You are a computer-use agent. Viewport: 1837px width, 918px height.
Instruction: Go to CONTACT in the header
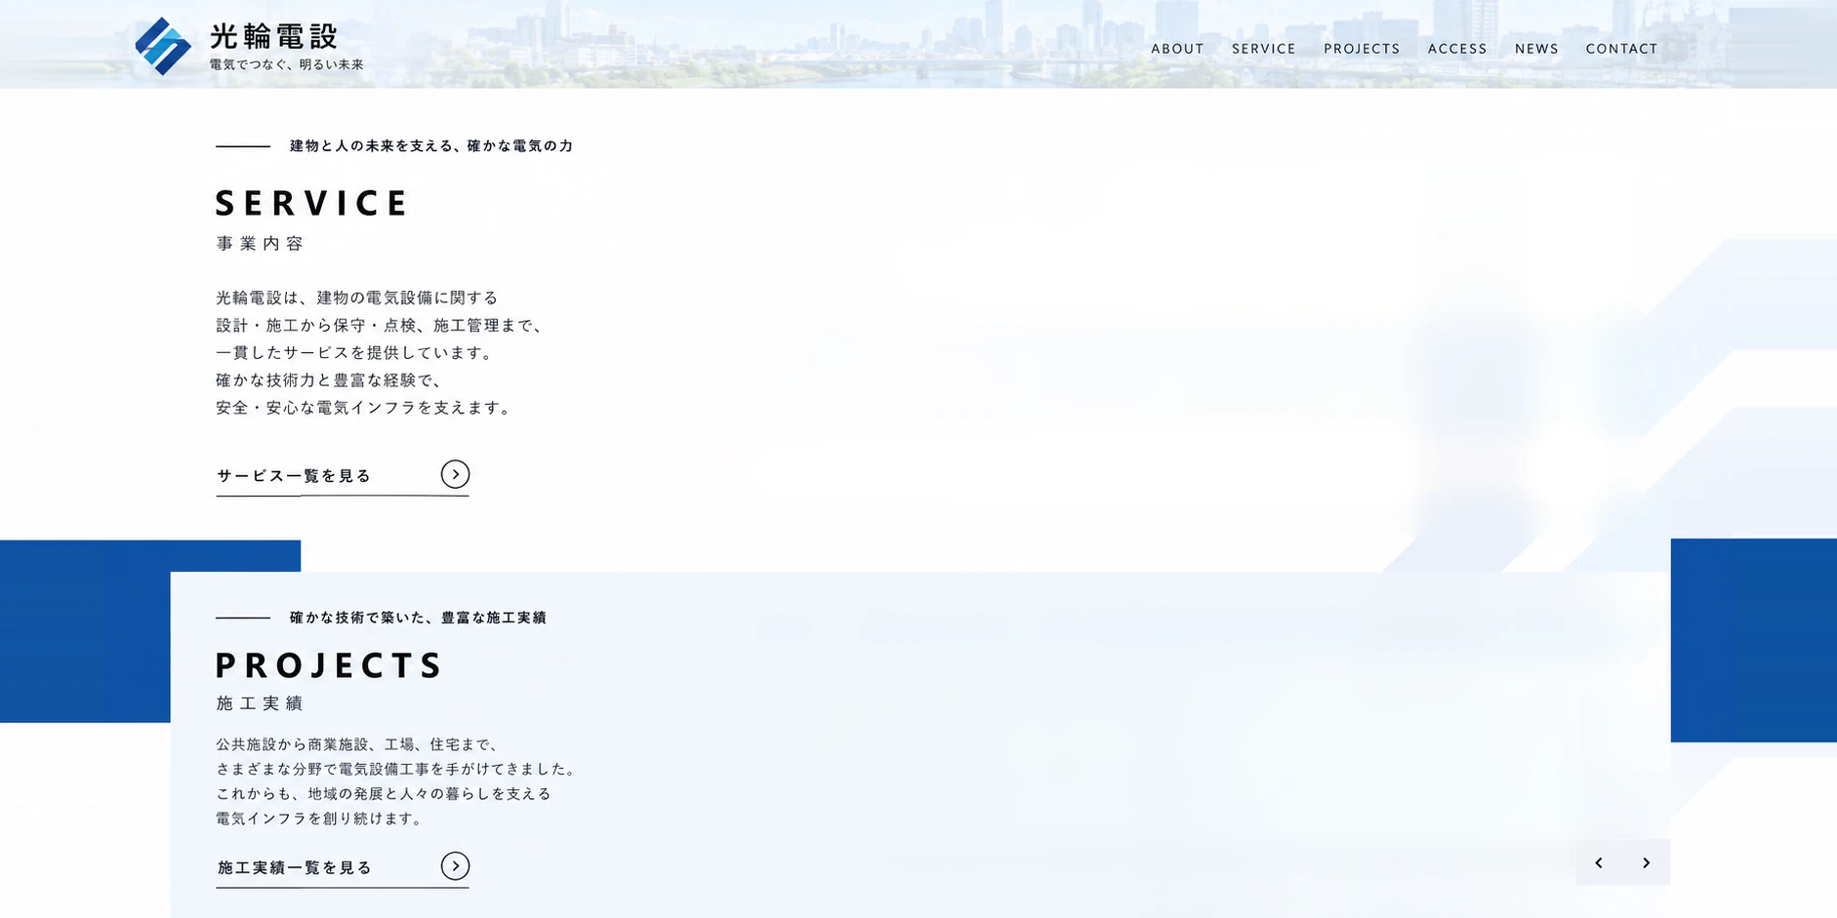(x=1621, y=49)
